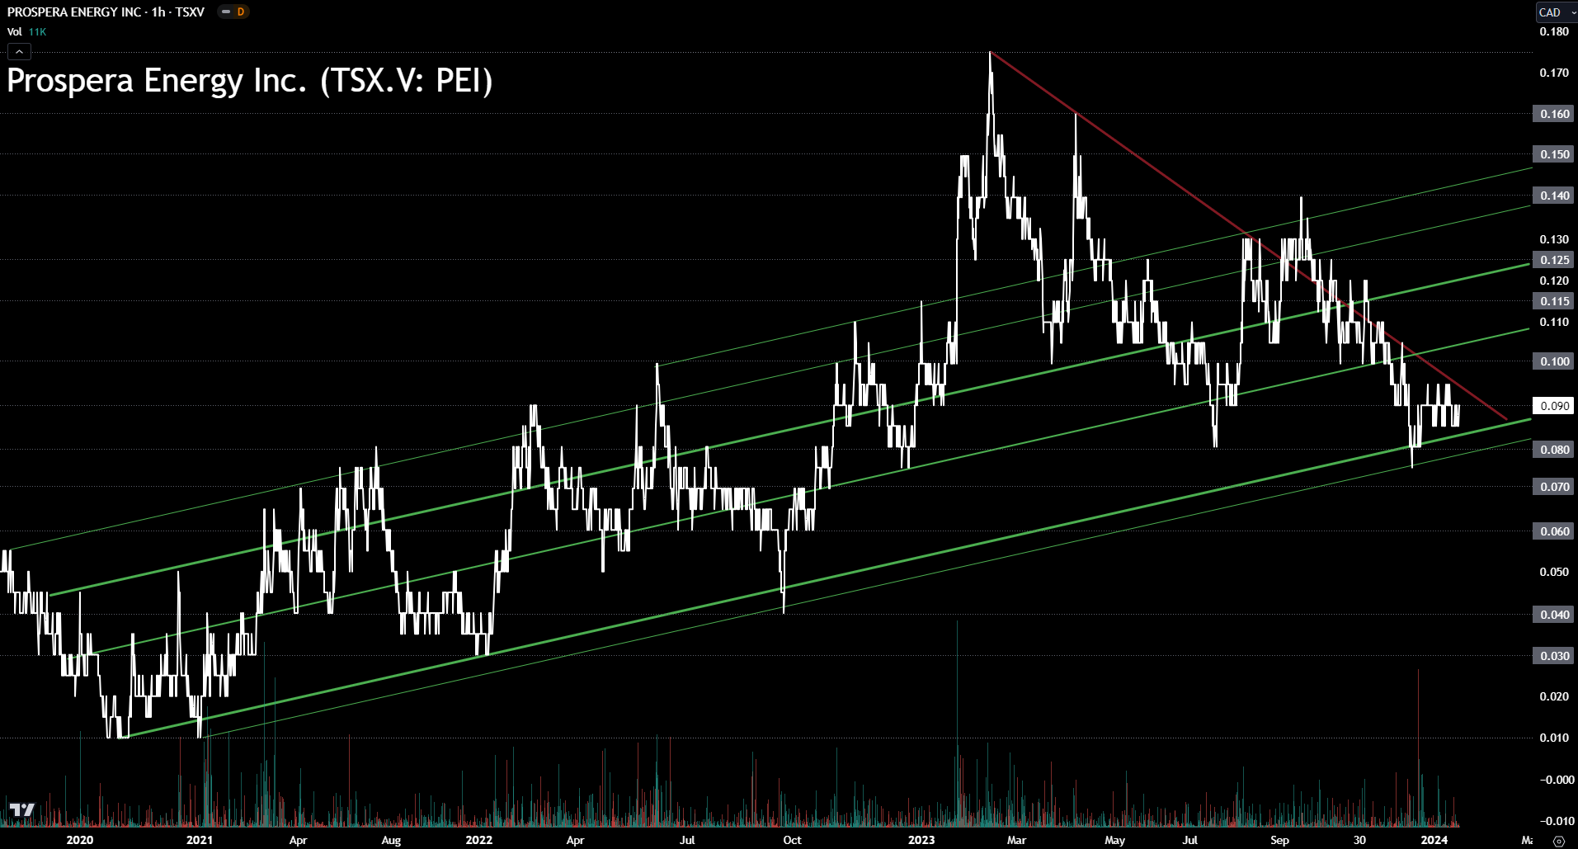Viewport: 1578px width, 849px height.
Task: Click the Oct label on time axis
Action: 792,840
